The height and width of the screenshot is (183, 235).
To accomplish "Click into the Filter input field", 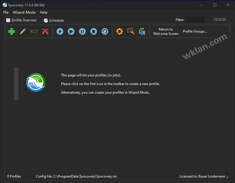I will [195, 20].
